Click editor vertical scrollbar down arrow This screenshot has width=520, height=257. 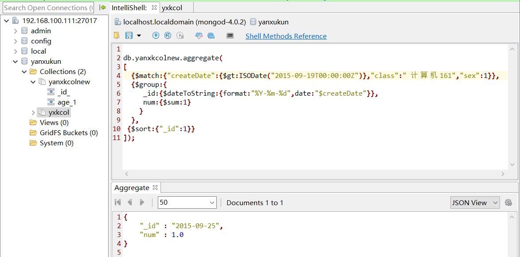tap(512, 164)
